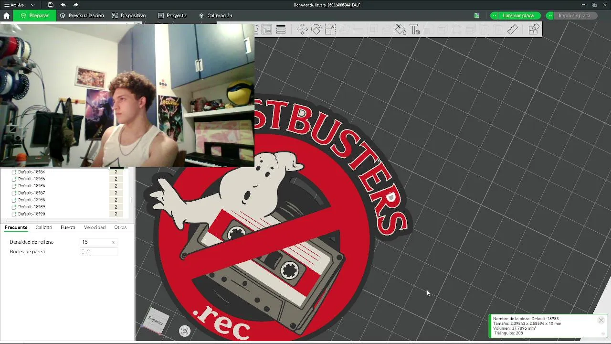Select the Otros settings tab
611x344 pixels.
[120, 227]
